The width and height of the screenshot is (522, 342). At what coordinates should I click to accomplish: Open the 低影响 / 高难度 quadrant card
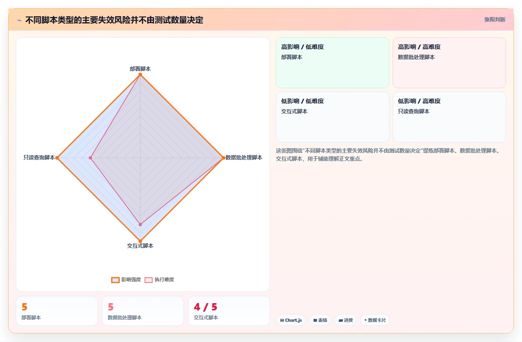point(449,117)
